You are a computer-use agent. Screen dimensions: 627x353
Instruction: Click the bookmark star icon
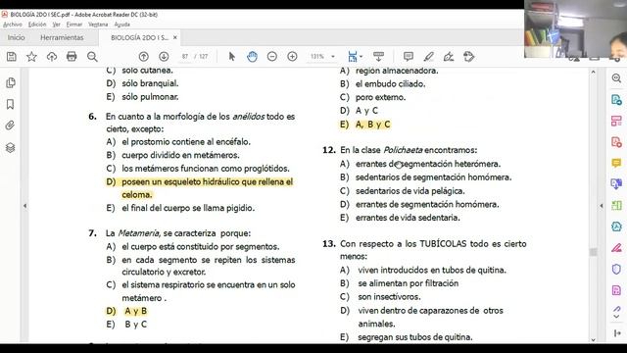click(31, 57)
